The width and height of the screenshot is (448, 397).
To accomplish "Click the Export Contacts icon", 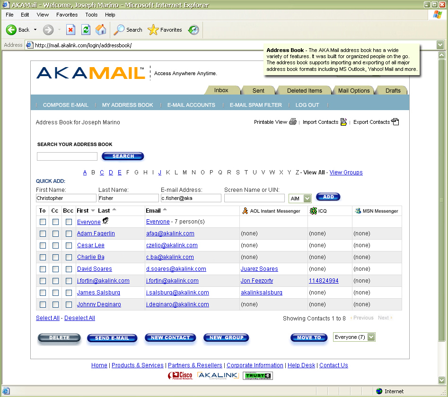I will tap(395, 121).
